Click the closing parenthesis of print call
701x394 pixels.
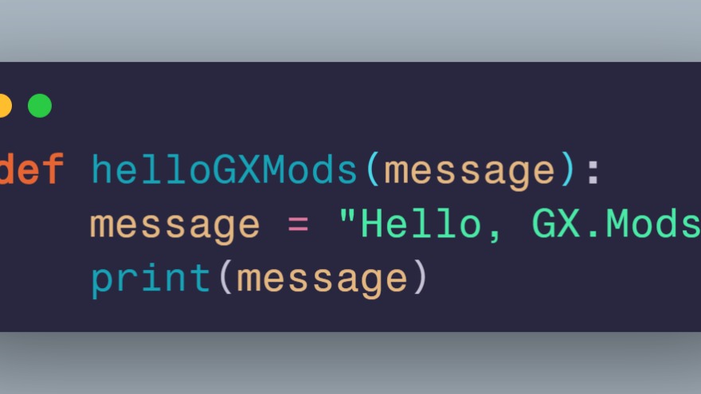pyautogui.click(x=421, y=277)
